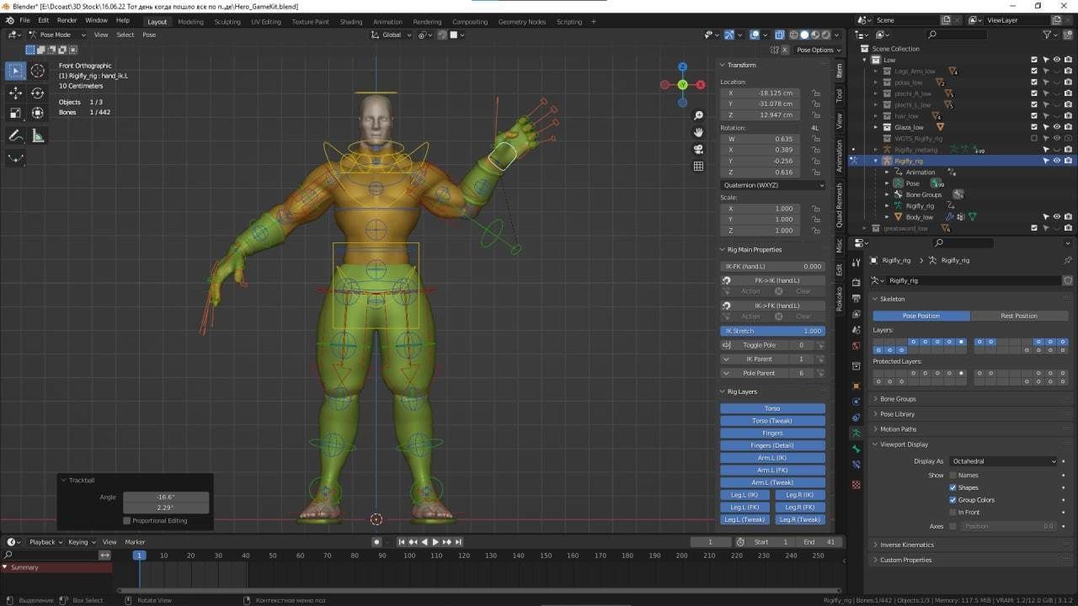Screen dimensions: 1078x606
Task: Click the viewport zoom magnifier icon
Action: tap(698, 115)
